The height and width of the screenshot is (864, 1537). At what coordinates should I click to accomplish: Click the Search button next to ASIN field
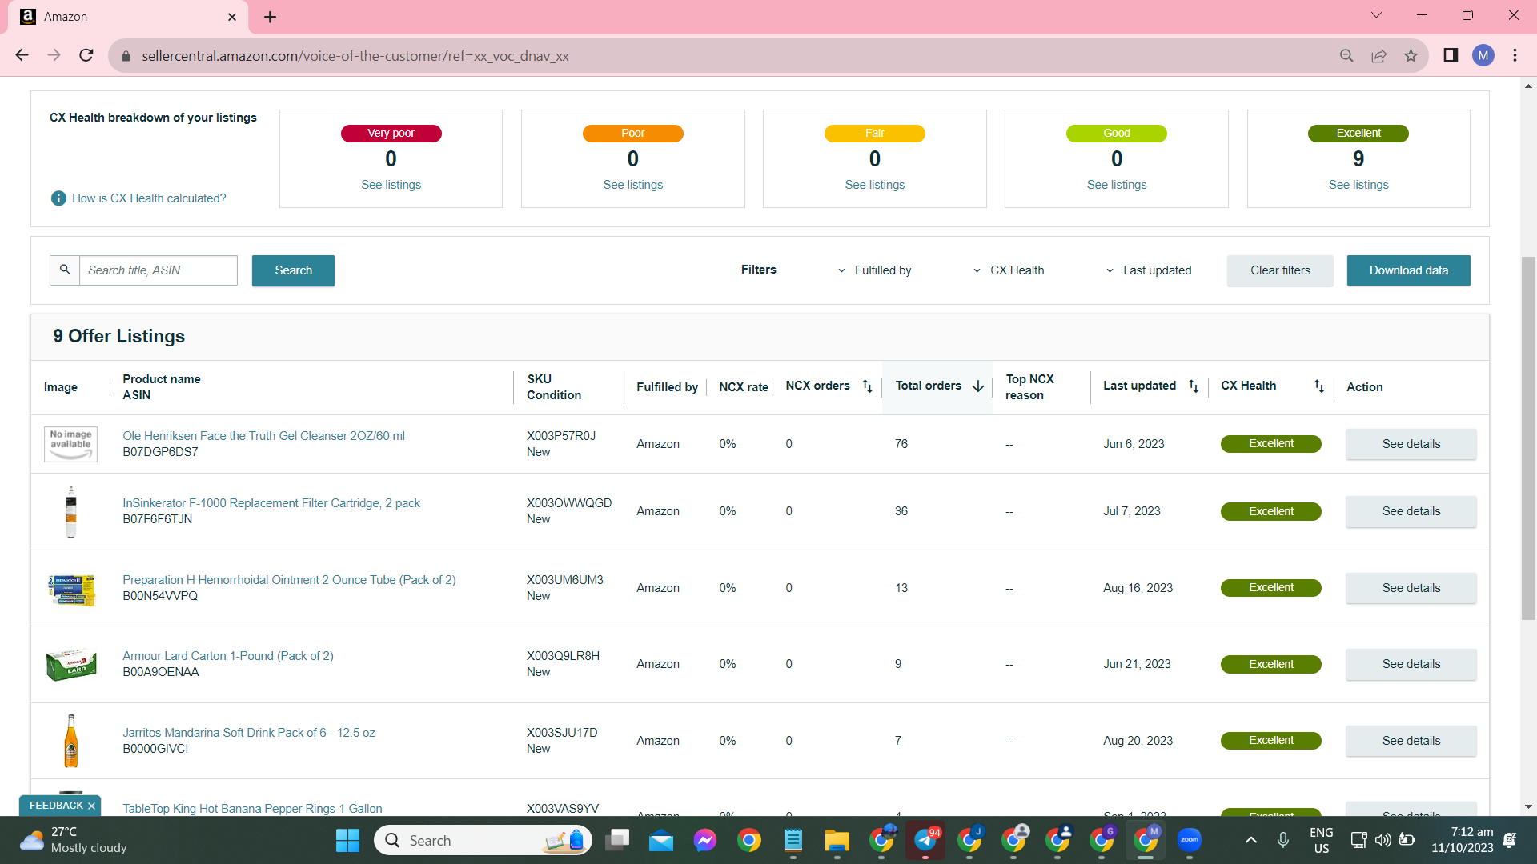(x=293, y=270)
